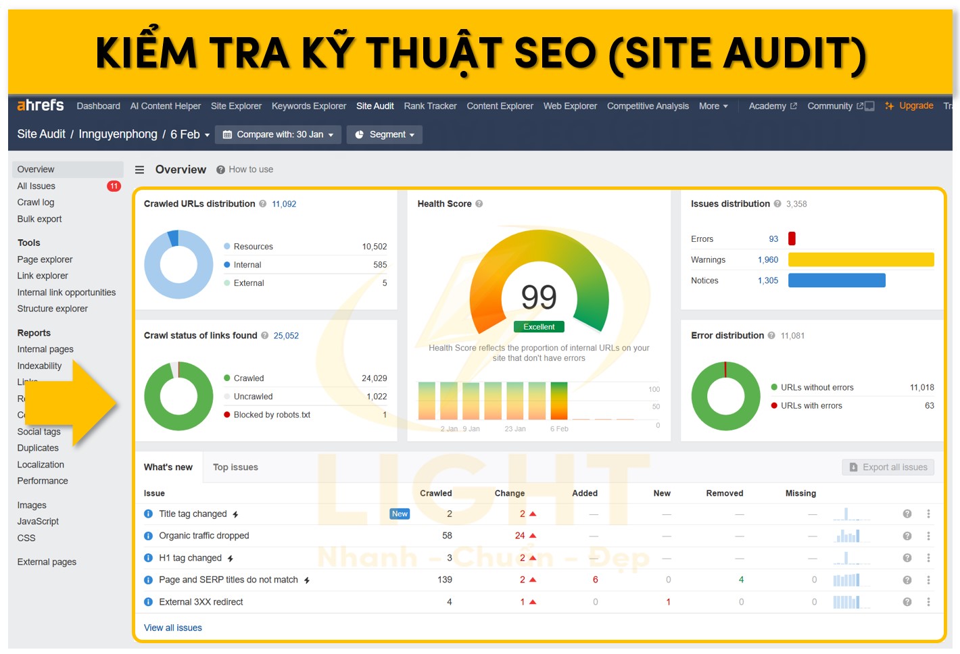960x654 pixels.
Task: Click help icon beside Crawled URLs distribution
Action: [262, 203]
